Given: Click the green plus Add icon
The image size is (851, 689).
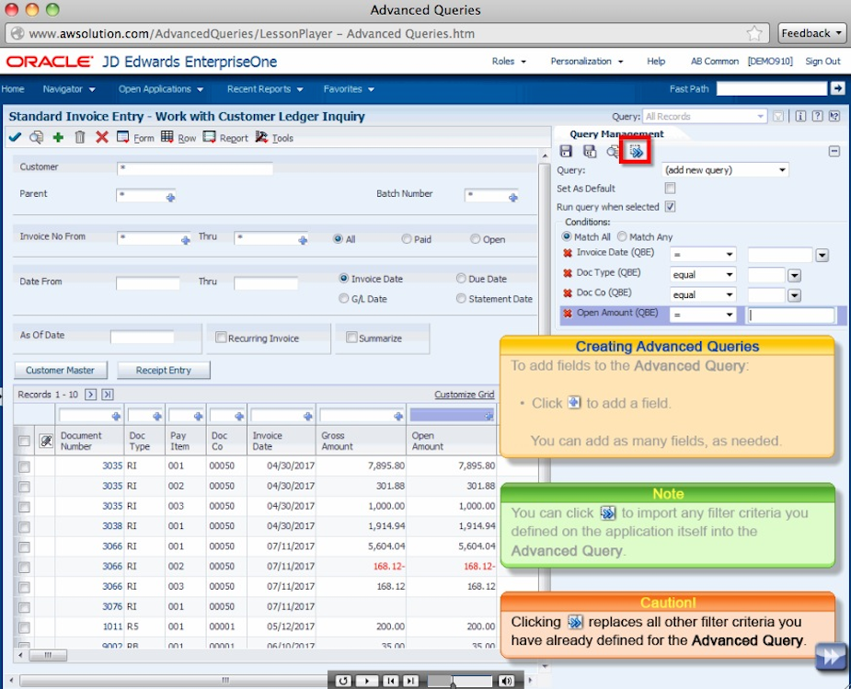Looking at the screenshot, I should 58,137.
